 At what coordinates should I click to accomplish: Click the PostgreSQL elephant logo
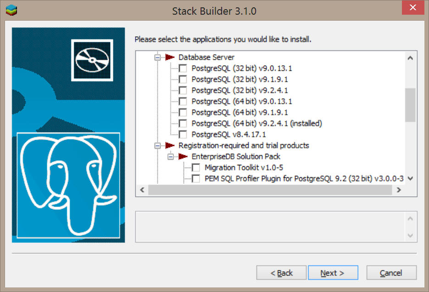[68, 185]
